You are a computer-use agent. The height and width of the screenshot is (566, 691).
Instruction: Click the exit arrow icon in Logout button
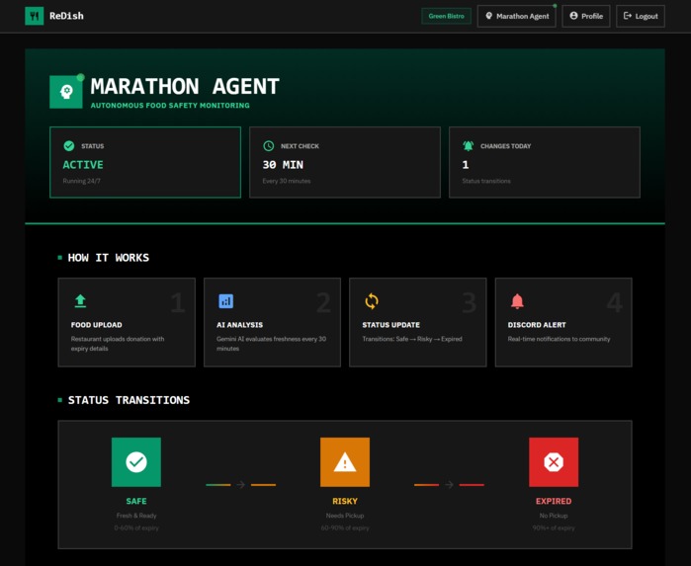pos(628,16)
